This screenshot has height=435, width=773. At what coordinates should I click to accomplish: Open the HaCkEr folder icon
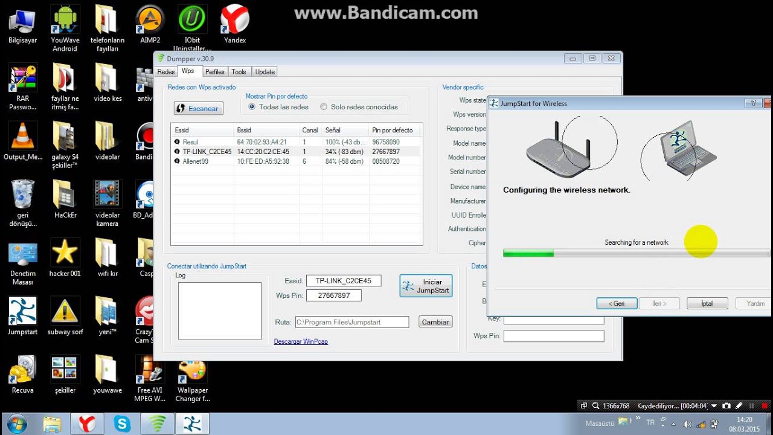65,199
